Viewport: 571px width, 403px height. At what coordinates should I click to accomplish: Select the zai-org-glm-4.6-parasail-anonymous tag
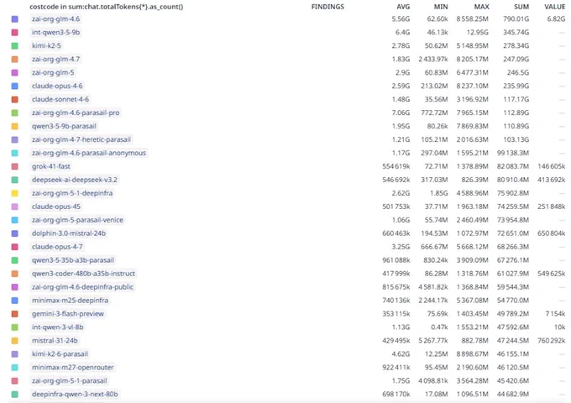89,153
